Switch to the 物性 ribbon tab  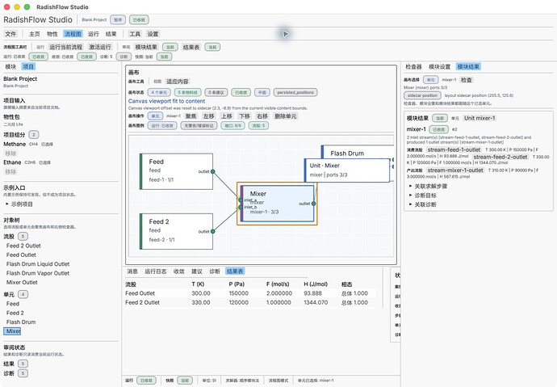pos(52,34)
